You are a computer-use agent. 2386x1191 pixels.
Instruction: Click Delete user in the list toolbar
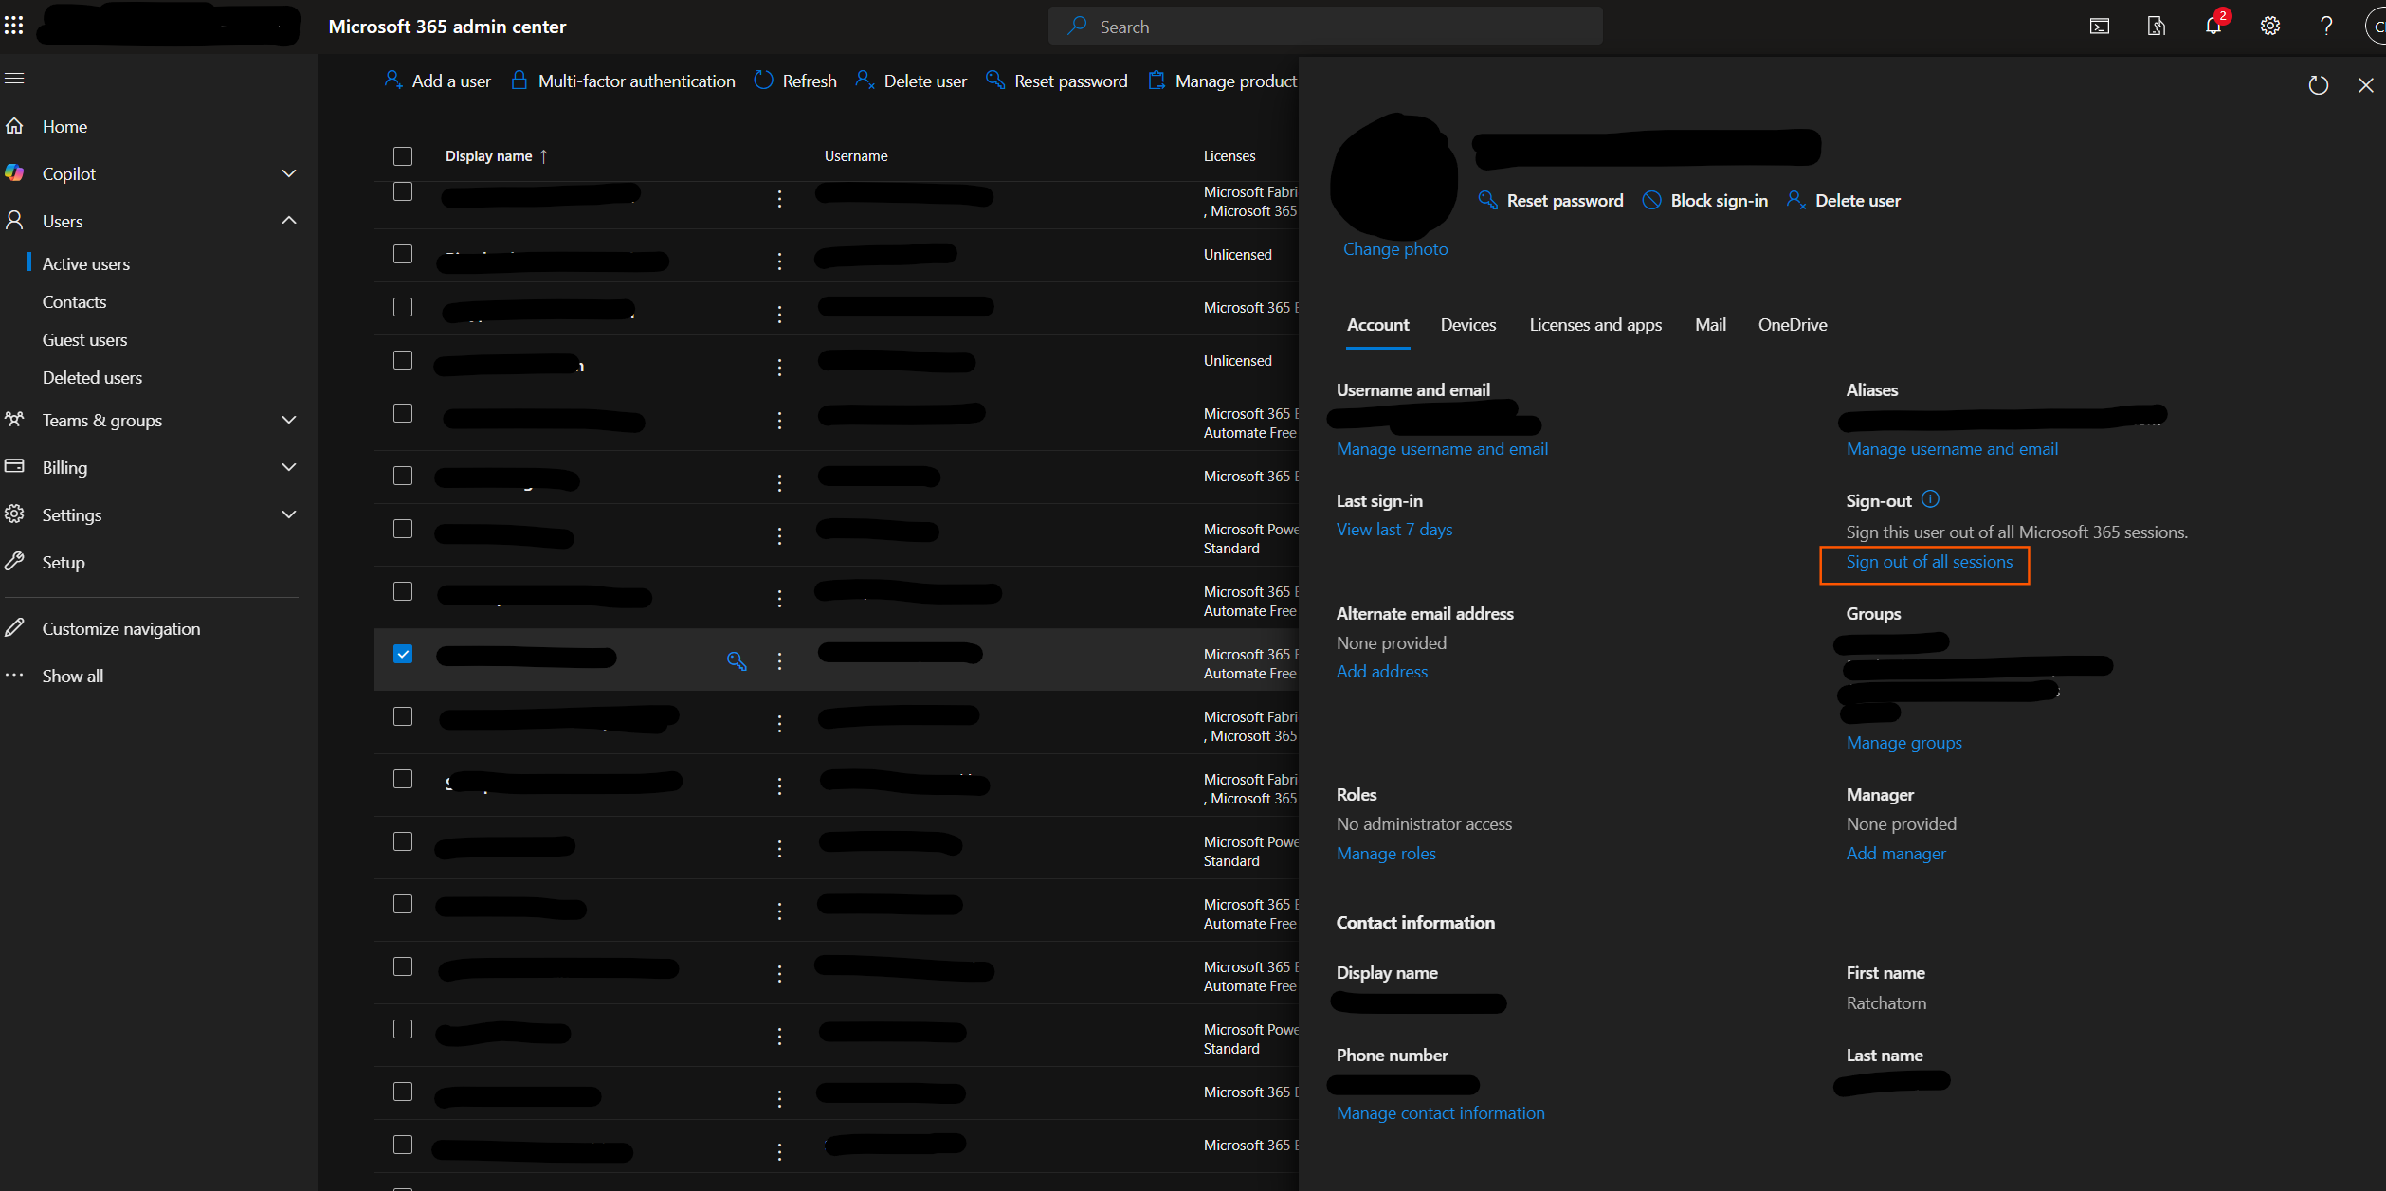click(911, 81)
